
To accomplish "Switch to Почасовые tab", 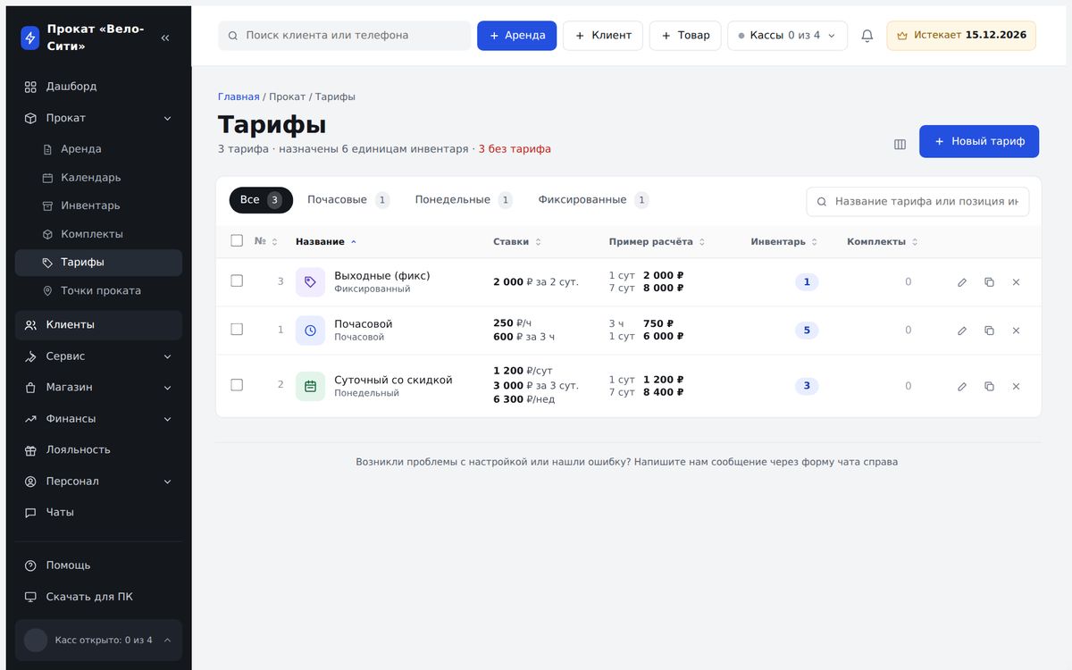I will 348,200.
